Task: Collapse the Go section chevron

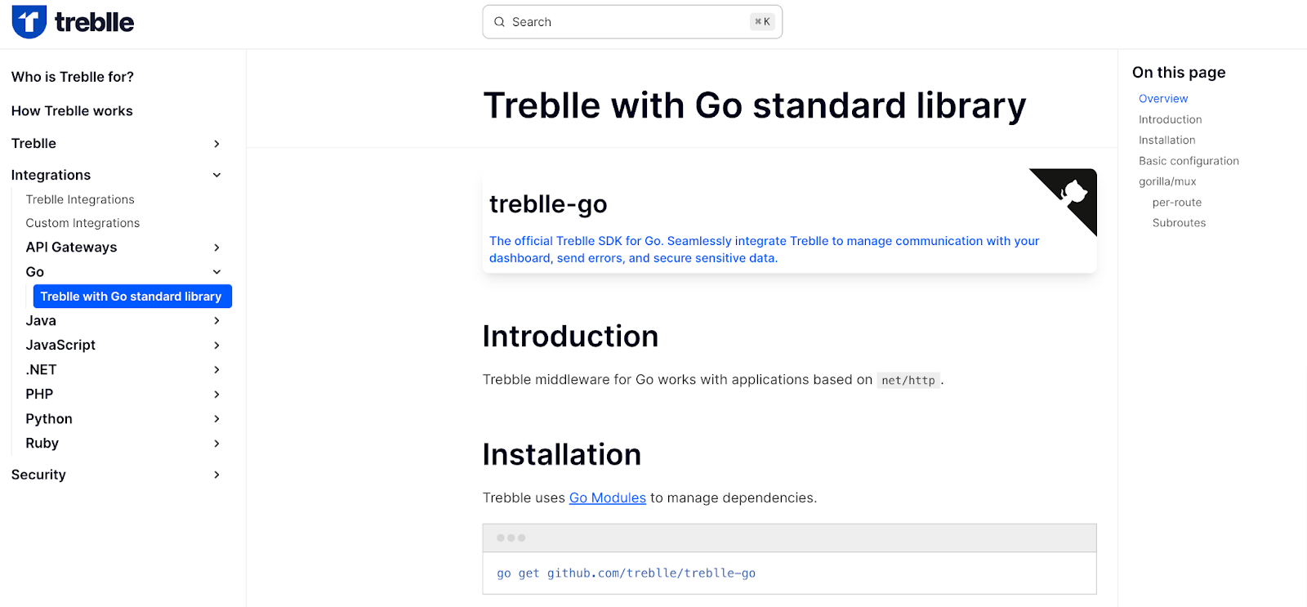Action: [216, 272]
